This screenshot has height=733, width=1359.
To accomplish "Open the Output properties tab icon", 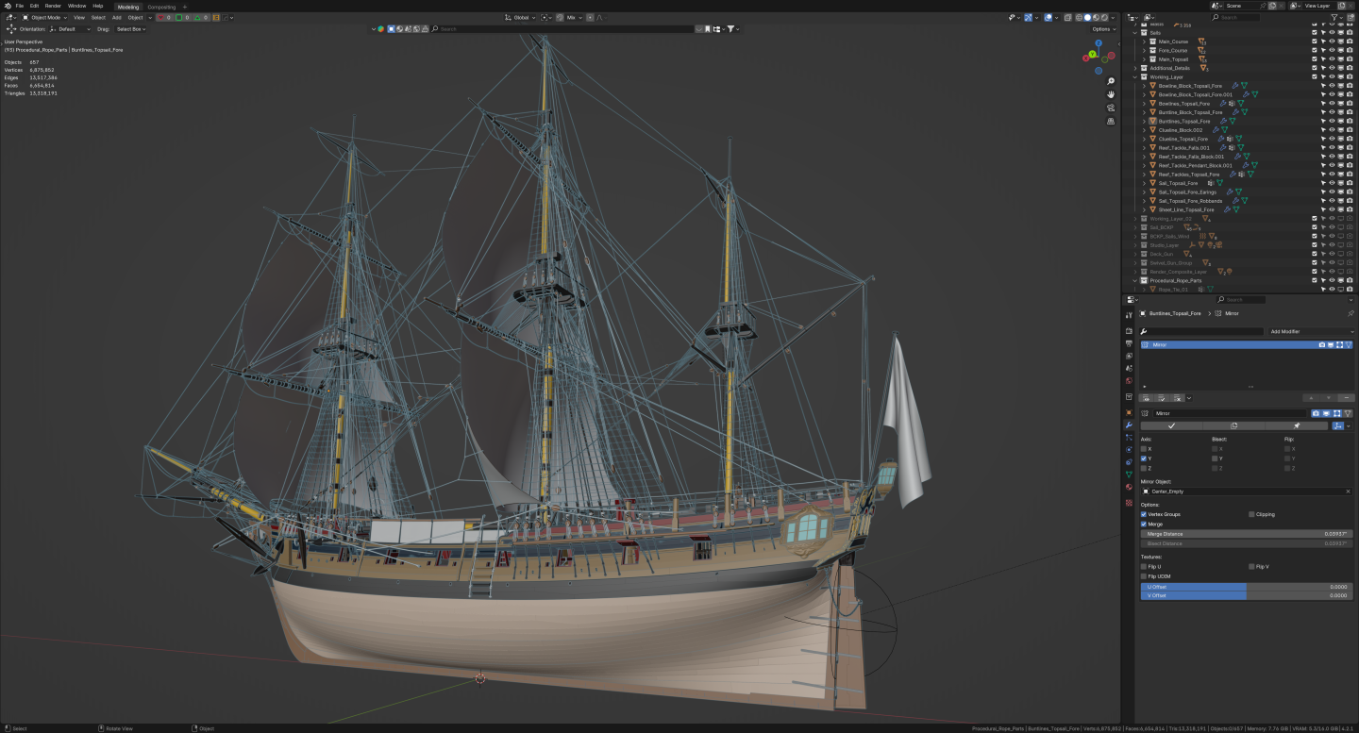I will point(1129,343).
